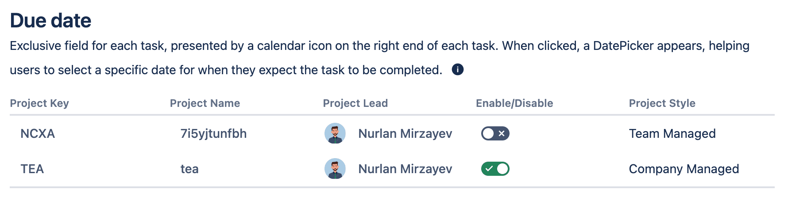788x197 pixels.
Task: Click Nurlan Mirzayev name in TEA row
Action: [405, 169]
